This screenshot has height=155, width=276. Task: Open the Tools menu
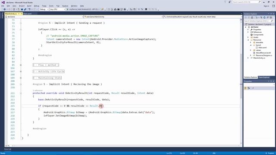(51, 6)
